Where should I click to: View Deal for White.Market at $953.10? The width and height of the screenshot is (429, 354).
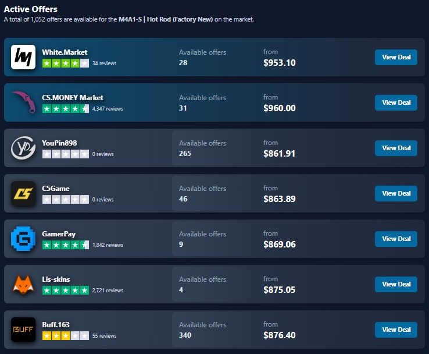(x=396, y=57)
